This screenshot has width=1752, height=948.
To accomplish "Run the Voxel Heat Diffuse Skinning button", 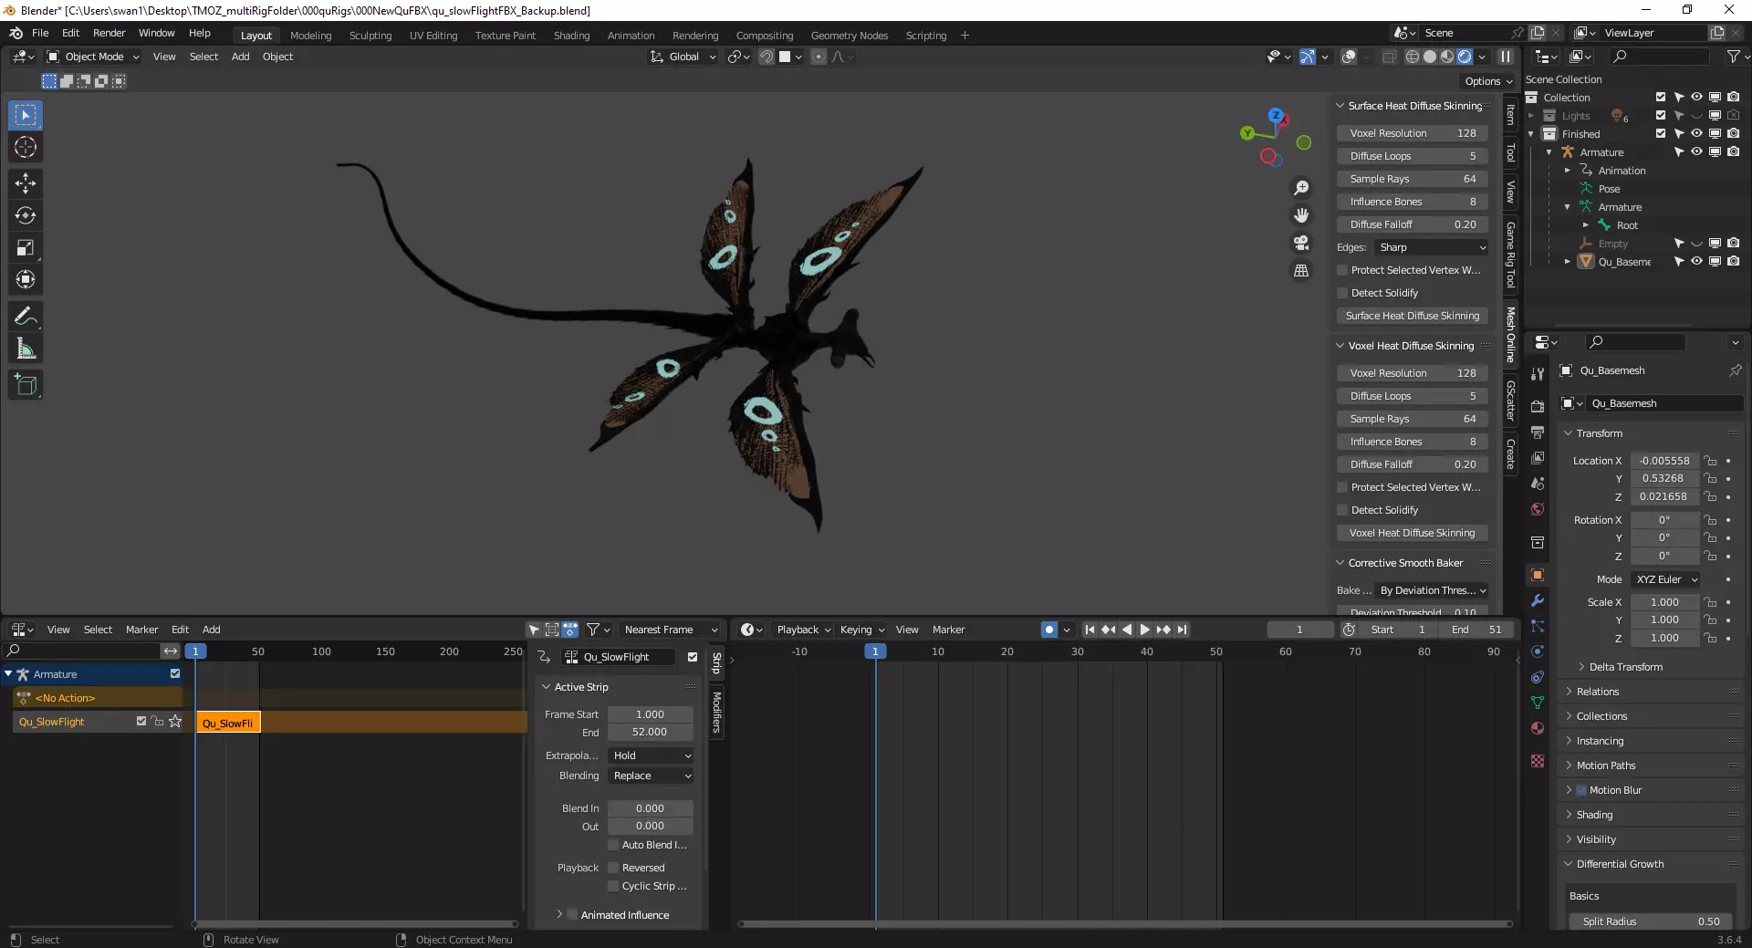I will click(1413, 533).
